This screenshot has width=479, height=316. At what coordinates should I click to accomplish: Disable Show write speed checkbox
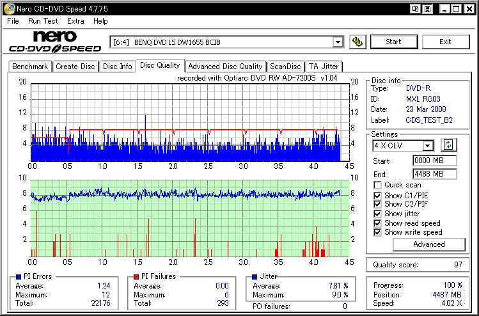pos(377,232)
